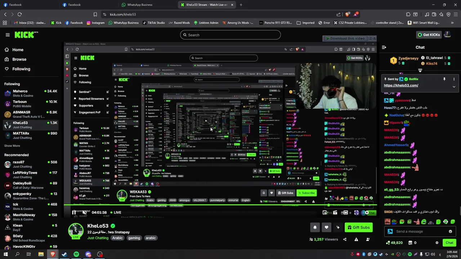461x259 pixels.
Task: Click the sparkle icon beside Gift Subs
Action: click(x=338, y=227)
